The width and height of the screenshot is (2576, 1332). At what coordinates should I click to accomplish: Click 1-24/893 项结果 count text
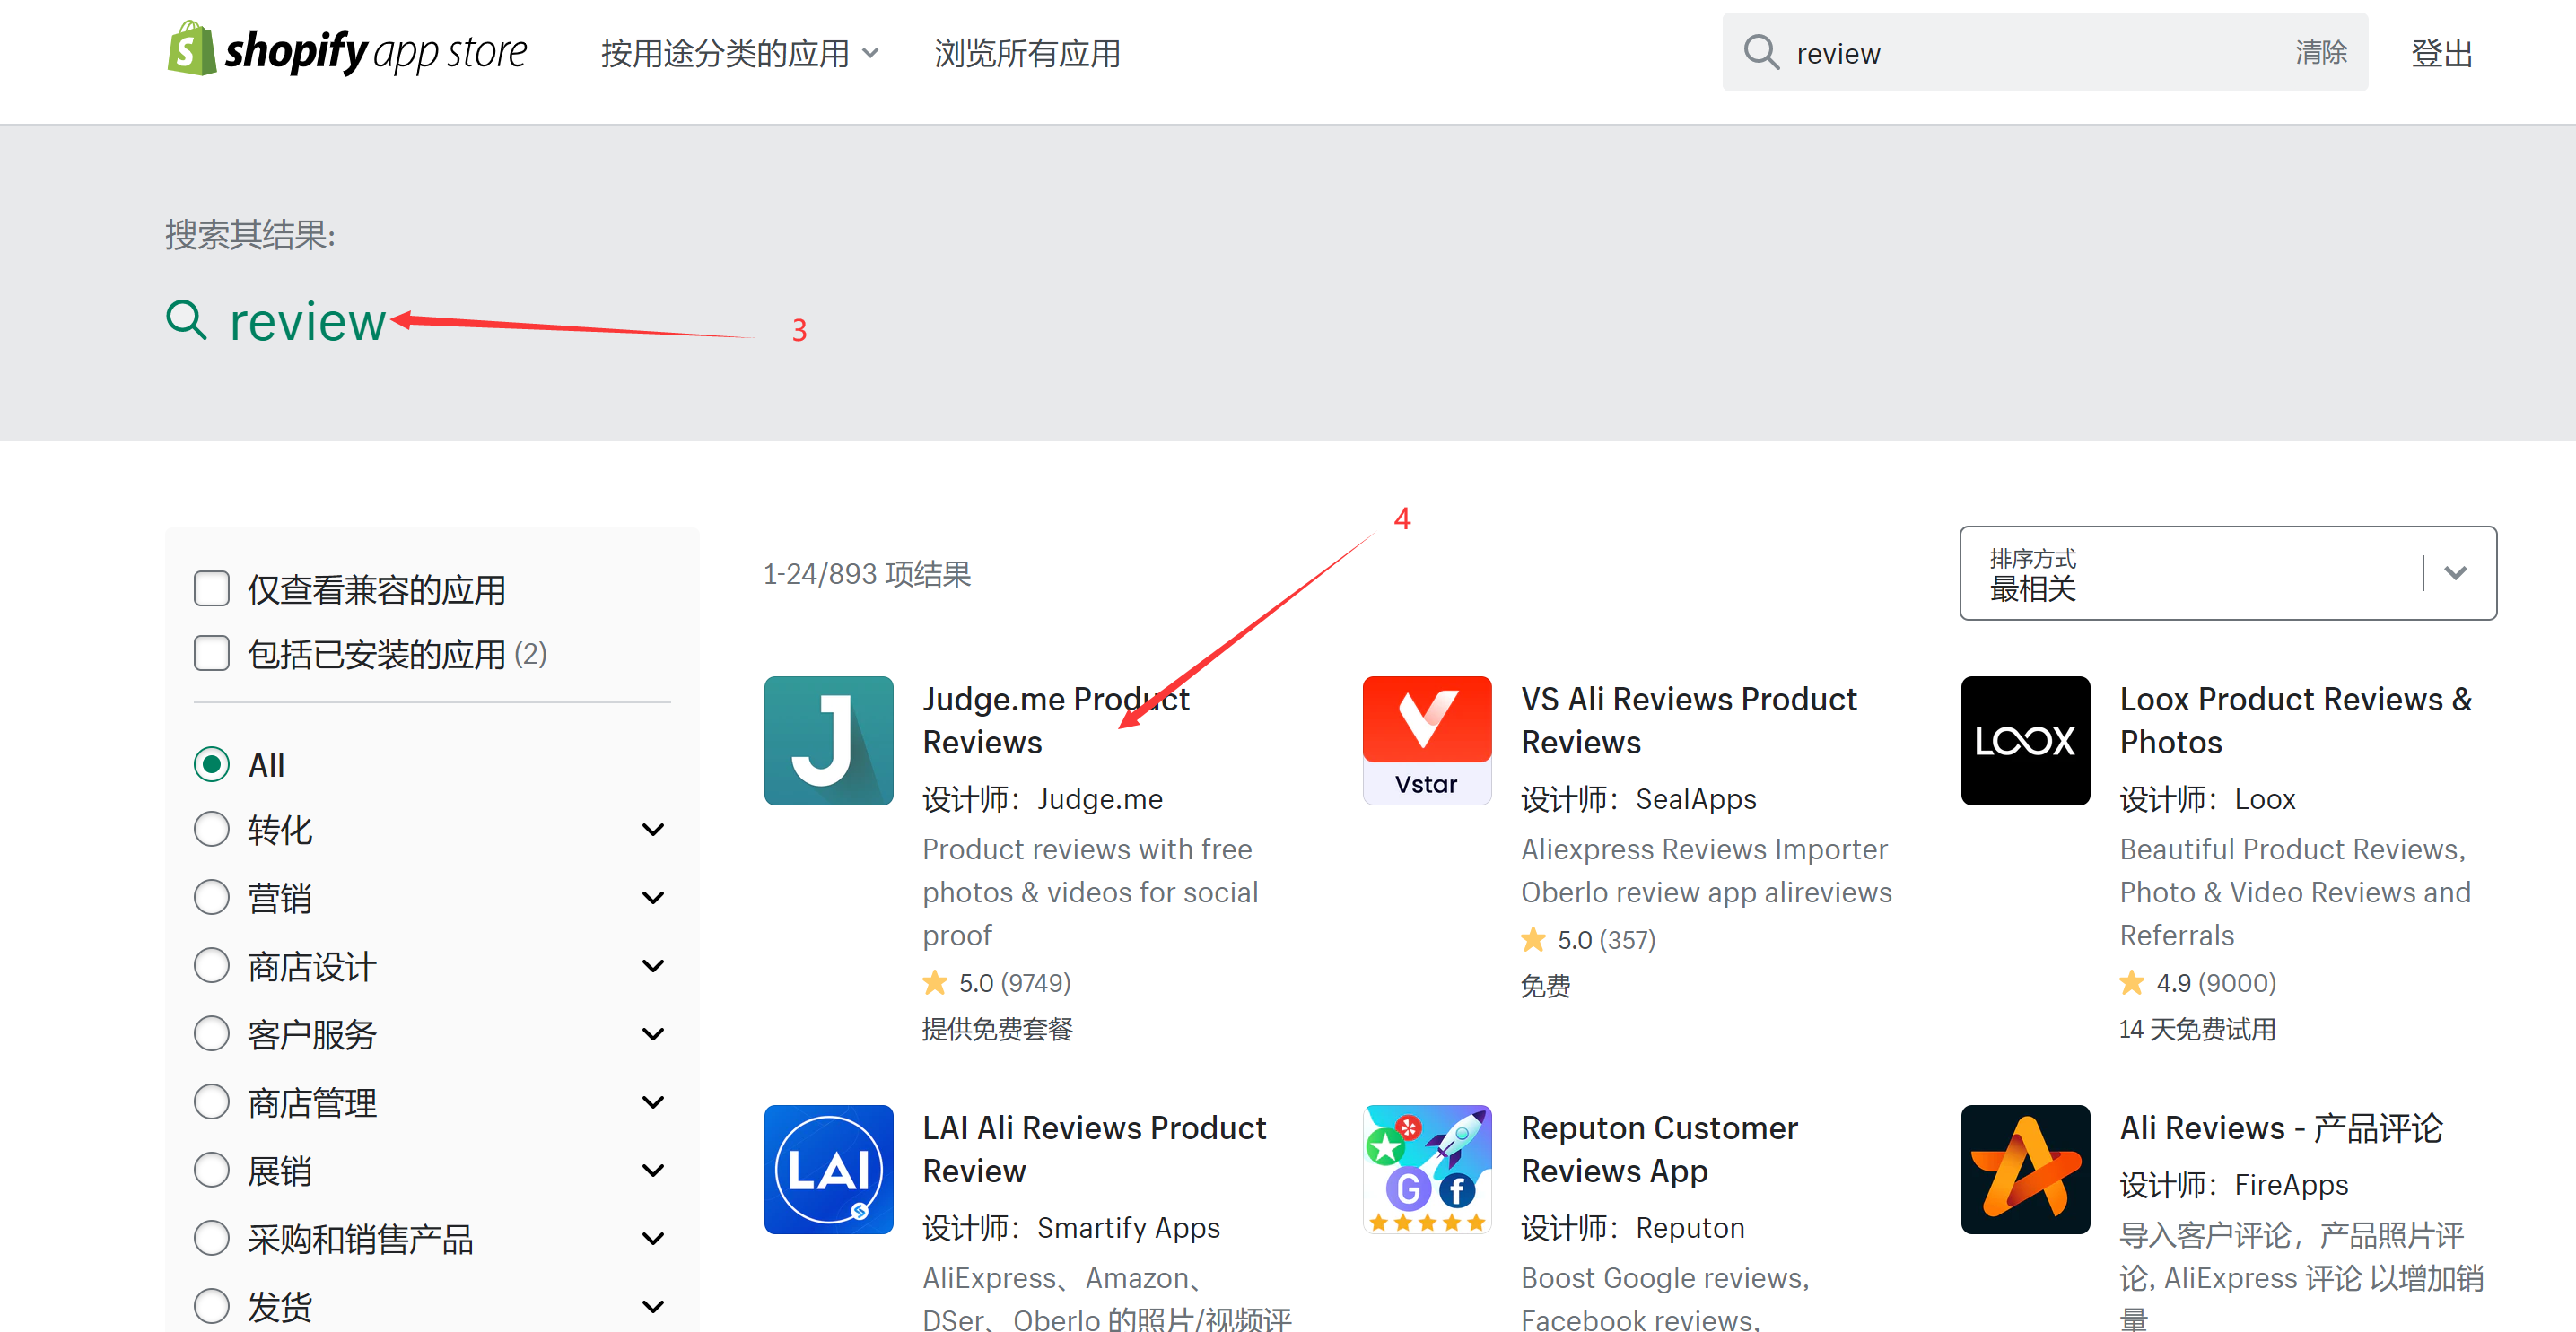[x=867, y=574]
